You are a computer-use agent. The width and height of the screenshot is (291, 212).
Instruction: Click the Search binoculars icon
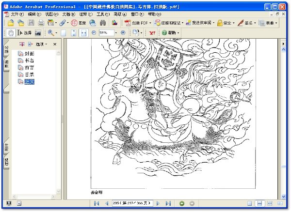click(103, 23)
